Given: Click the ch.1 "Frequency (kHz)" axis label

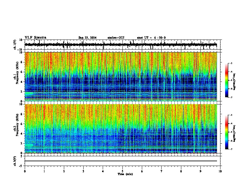Looking at the screenshot, I should (x=17, y=73).
